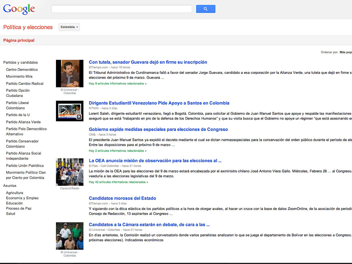Image resolution: width=352 pixels, height=264 pixels.
Task: Click the Google logo
Action: point(19,9)
